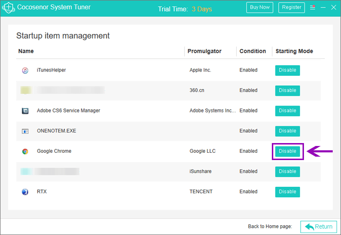Disable ONENOTEM.EXE startup

tap(287, 131)
